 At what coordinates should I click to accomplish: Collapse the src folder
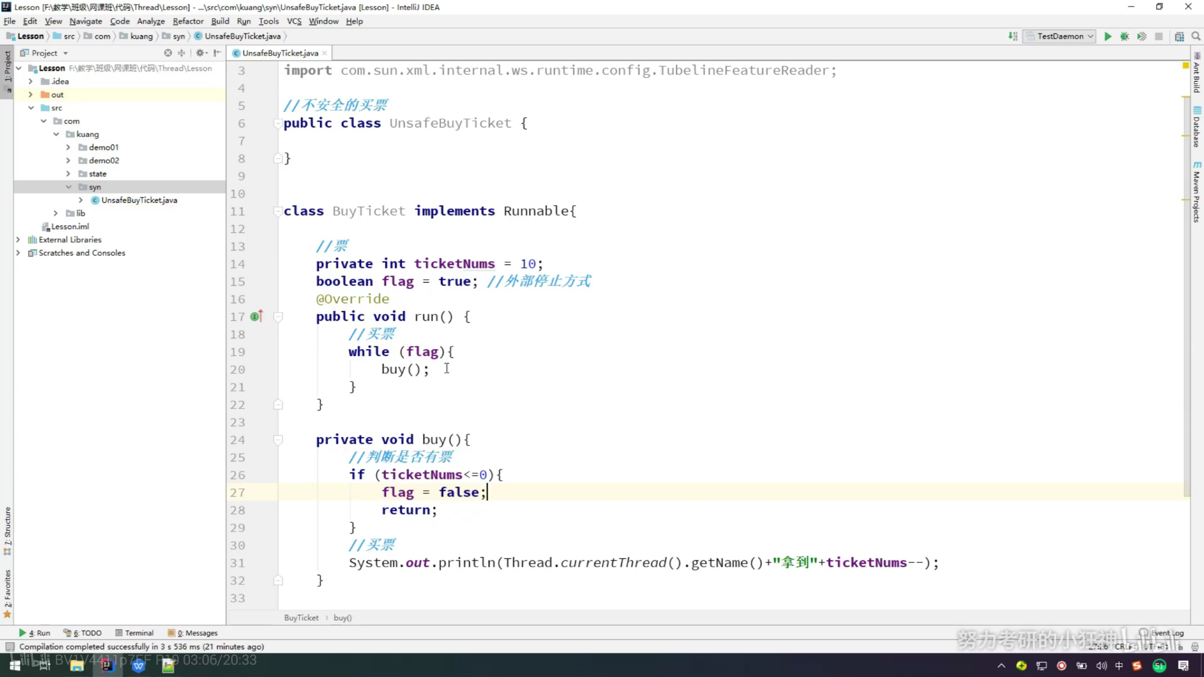(31, 108)
